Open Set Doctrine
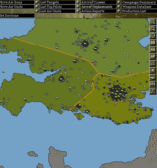The image size is (157, 168). point(17,16)
